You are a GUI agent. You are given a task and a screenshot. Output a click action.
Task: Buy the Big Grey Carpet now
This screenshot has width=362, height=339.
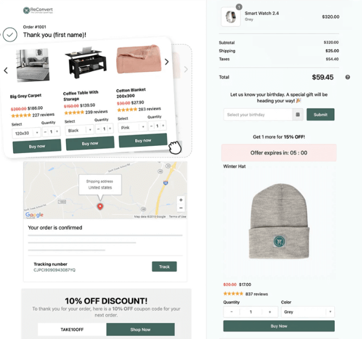pyautogui.click(x=37, y=146)
